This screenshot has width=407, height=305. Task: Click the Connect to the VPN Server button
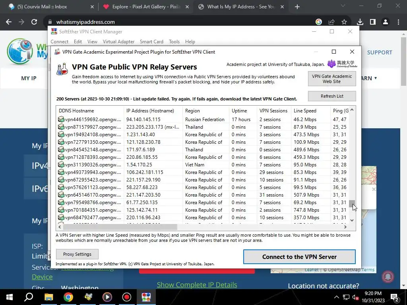[299, 257]
